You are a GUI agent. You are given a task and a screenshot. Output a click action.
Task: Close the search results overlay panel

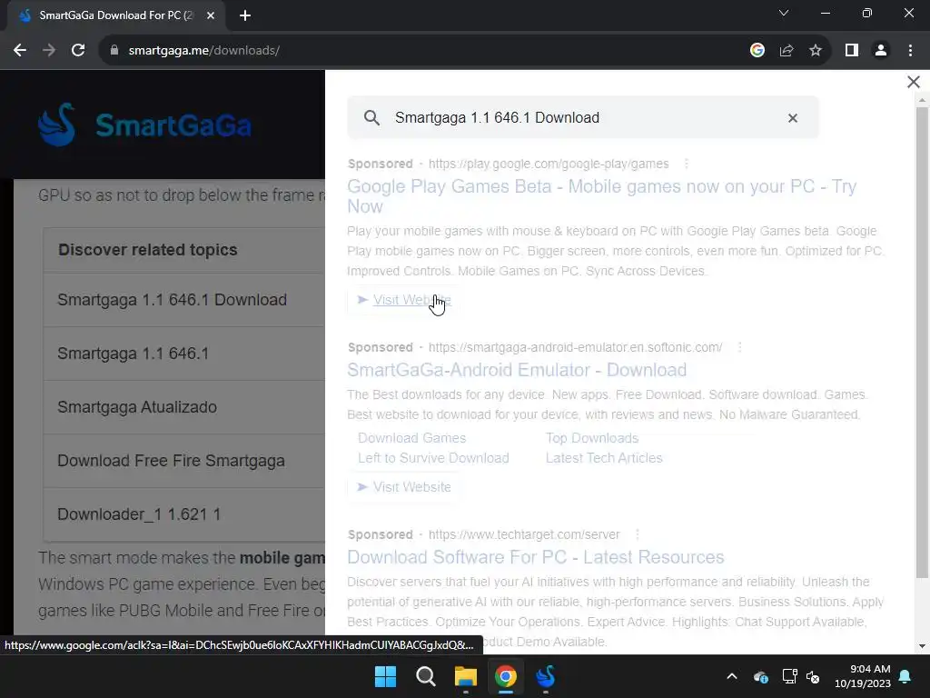pos(914,82)
